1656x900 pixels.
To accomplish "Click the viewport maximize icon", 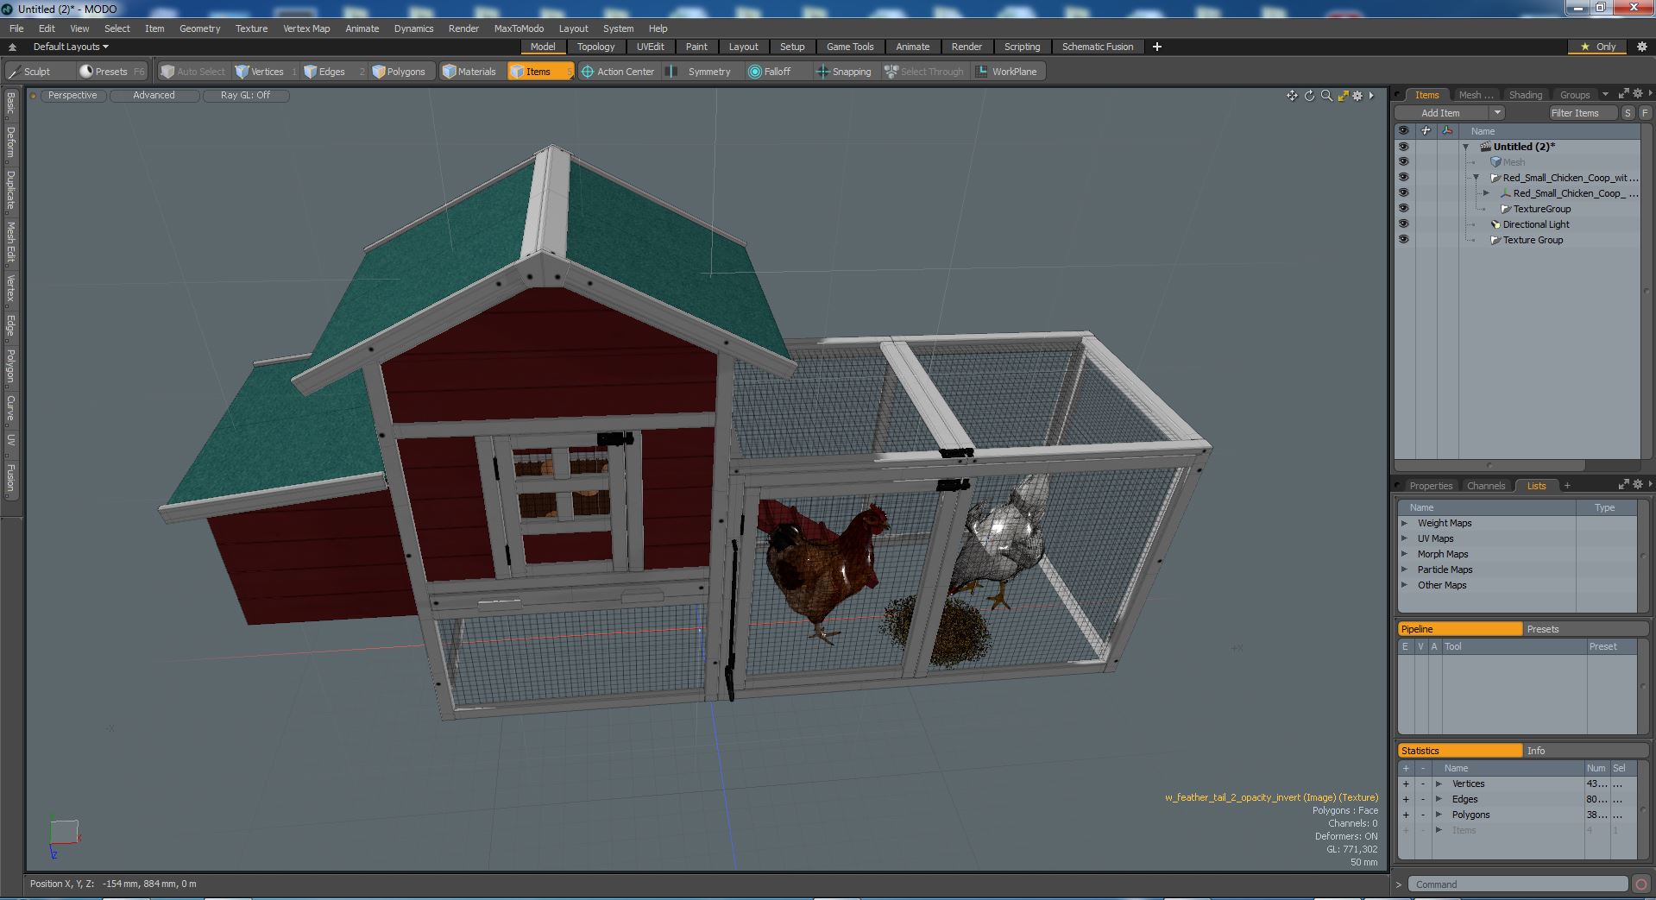I will pyautogui.click(x=1343, y=96).
